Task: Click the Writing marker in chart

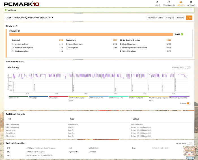Action: coord(115,89)
